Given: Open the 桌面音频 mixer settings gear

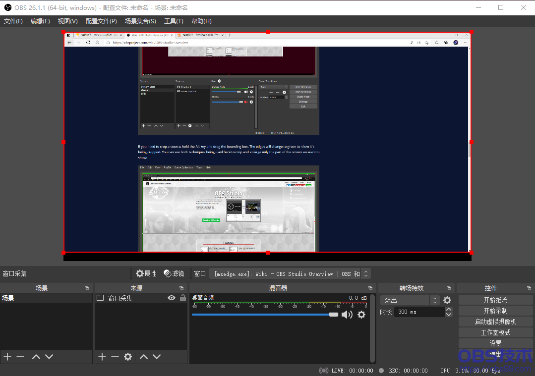Looking at the screenshot, I should click(361, 315).
